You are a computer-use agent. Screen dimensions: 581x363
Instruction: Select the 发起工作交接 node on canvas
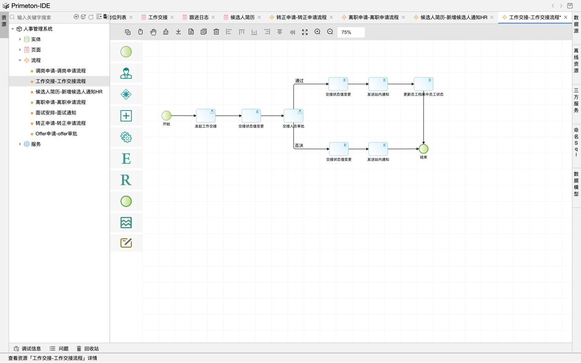[206, 116]
